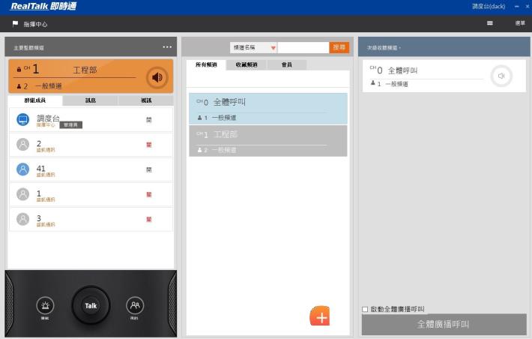Switch to the 所有頻道 tab

coord(206,64)
